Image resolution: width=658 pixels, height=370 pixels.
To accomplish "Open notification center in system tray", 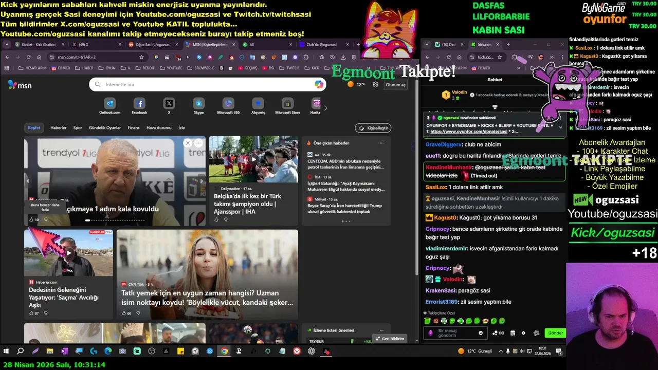I will coord(559,351).
